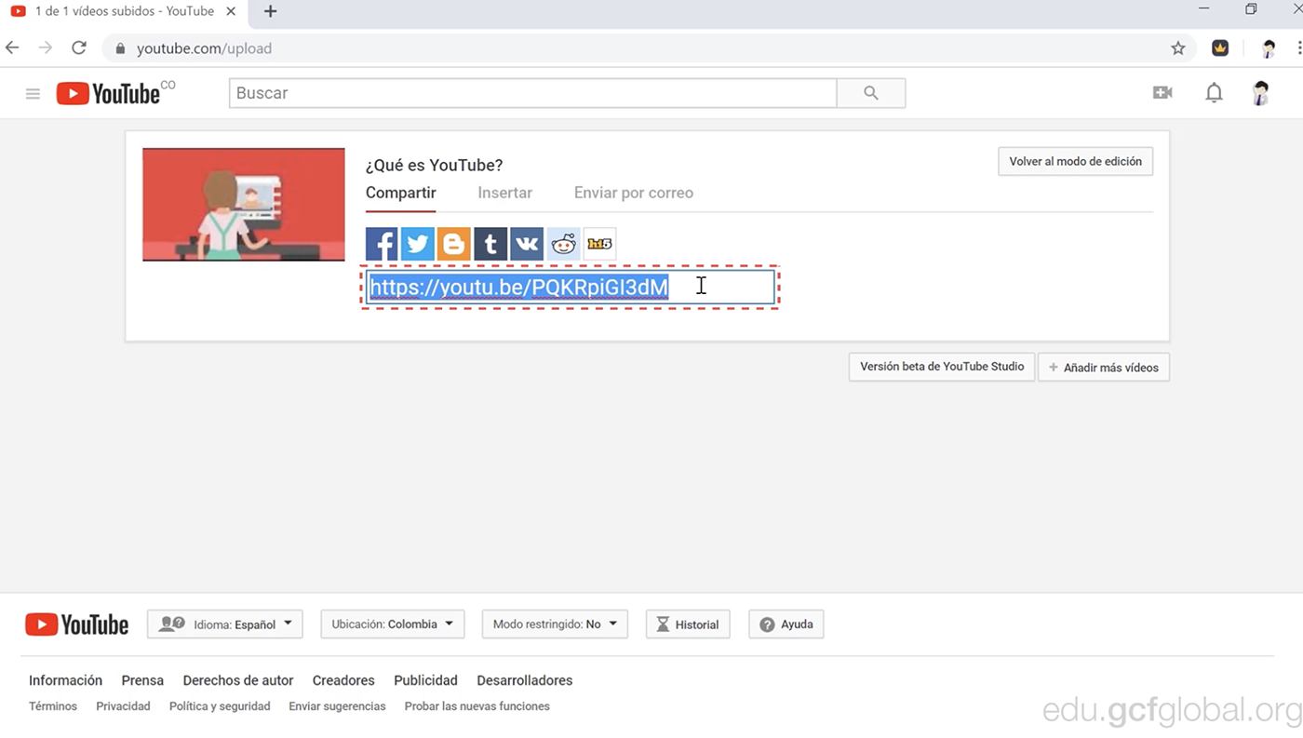
Task: Close the '1 de 1 vídeos subidos' tab
Action: pos(232,11)
